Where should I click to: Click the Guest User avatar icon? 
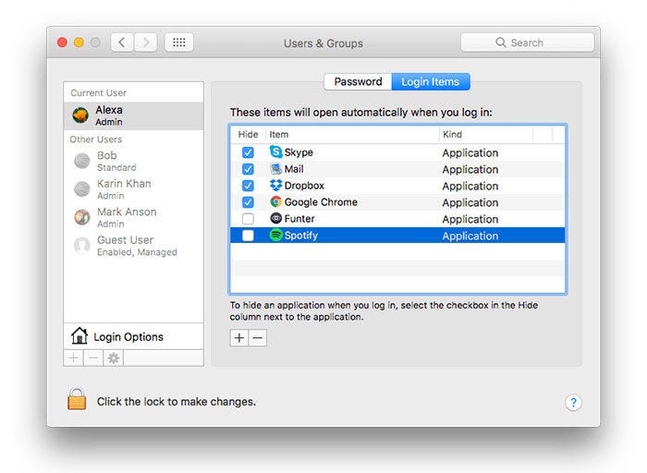pos(81,246)
